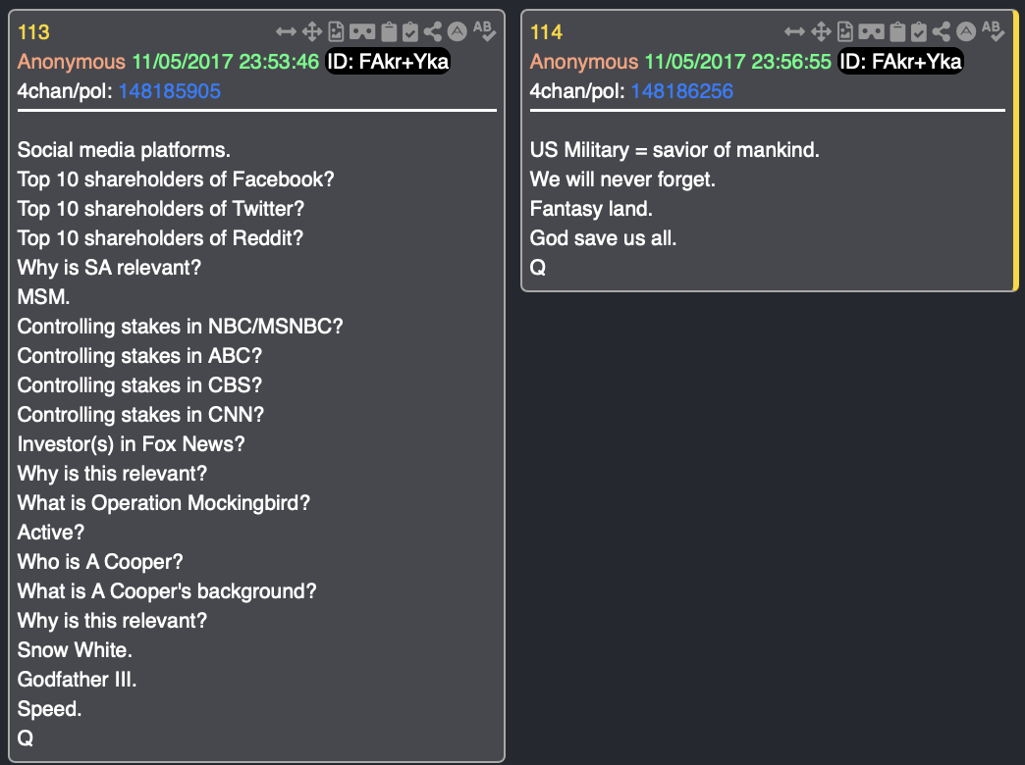Image resolution: width=1025 pixels, height=765 pixels.
Task: Click the four-way move icon on post 113
Action: coord(312,31)
